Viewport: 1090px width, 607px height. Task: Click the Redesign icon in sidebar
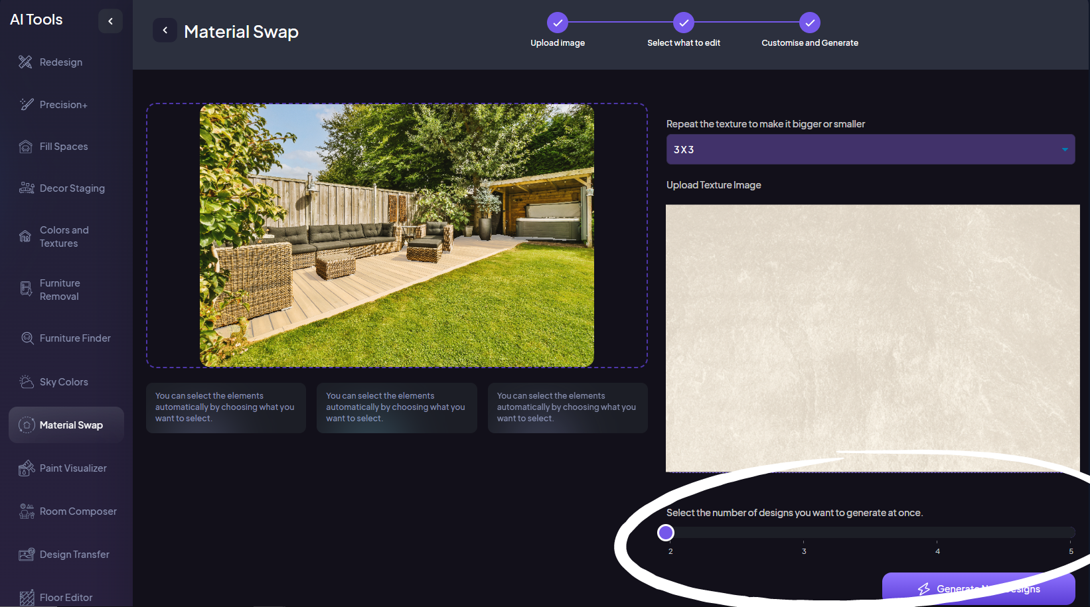click(x=25, y=62)
